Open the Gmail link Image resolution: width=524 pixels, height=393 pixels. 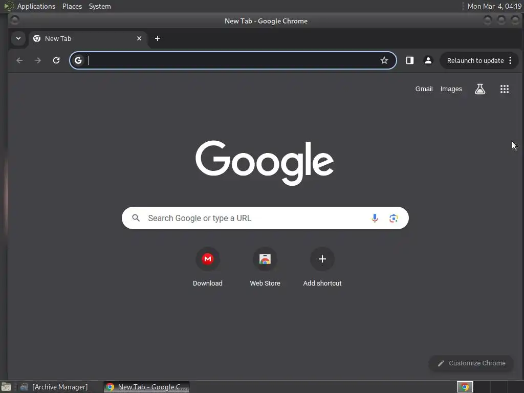[x=424, y=89]
